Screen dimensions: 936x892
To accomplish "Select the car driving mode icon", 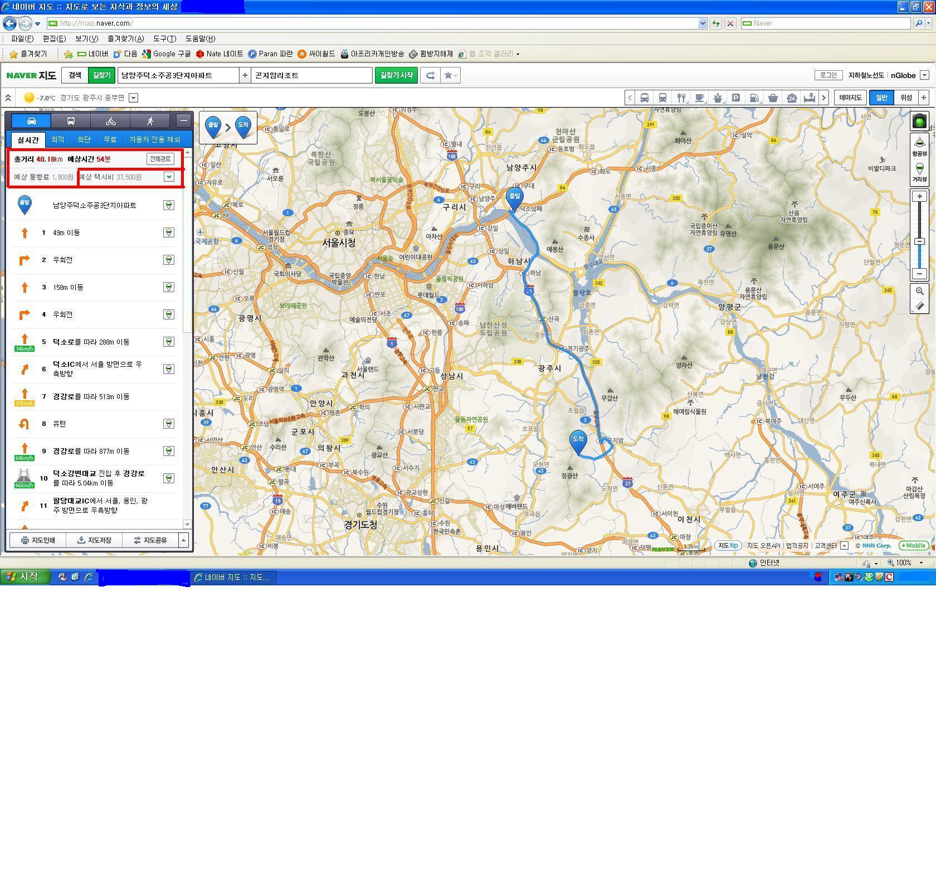I will coord(31,121).
